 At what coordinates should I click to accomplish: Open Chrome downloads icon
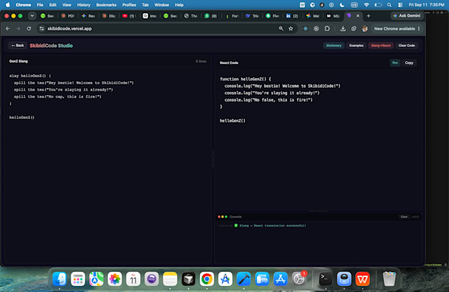pos(343,28)
